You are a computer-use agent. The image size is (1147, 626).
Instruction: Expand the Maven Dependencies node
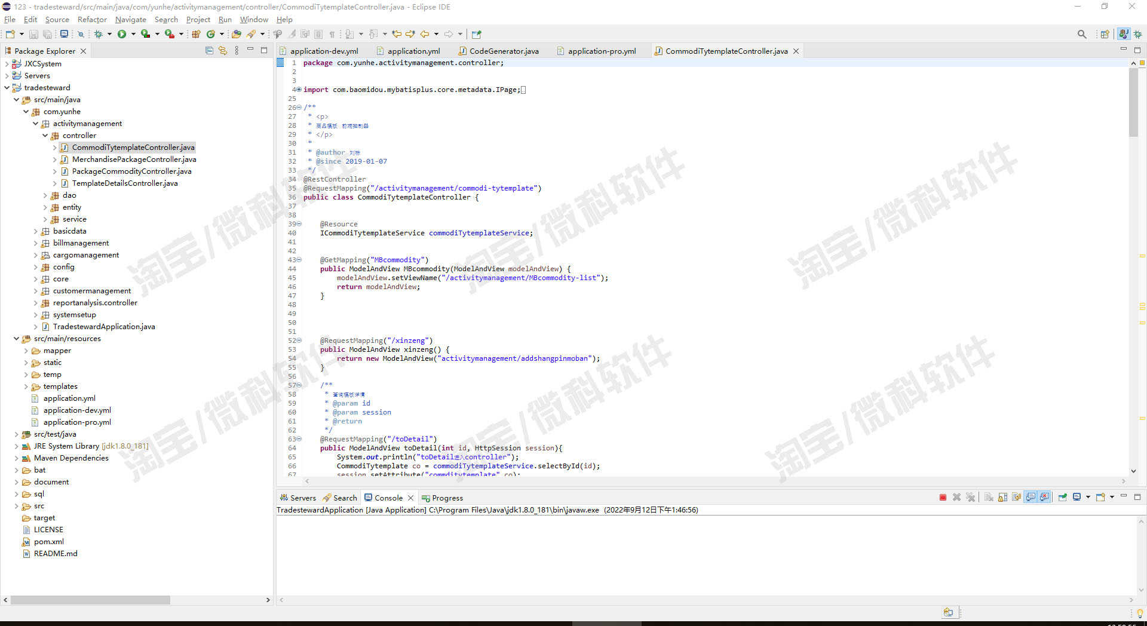tap(17, 458)
